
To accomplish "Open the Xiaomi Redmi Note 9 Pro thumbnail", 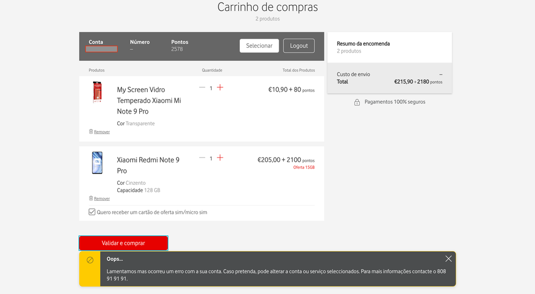I will [97, 163].
